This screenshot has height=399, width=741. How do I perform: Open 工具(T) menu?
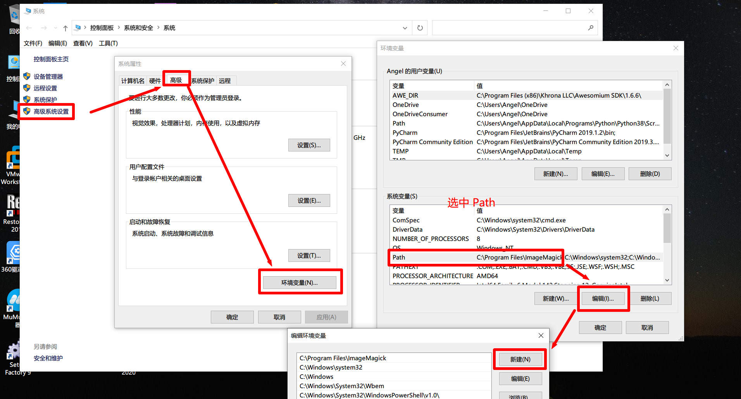(x=108, y=43)
